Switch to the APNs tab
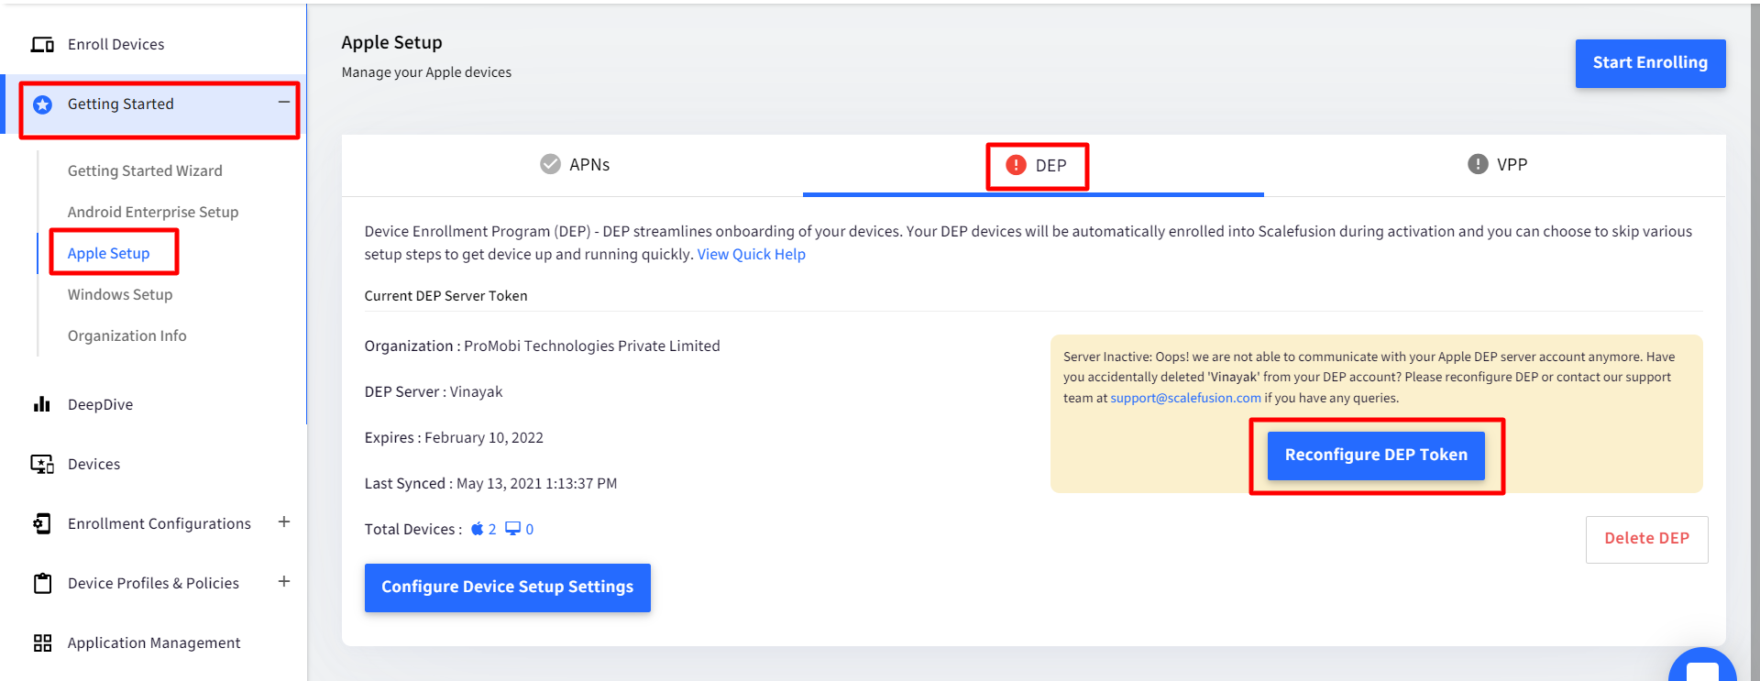 pyautogui.click(x=574, y=165)
